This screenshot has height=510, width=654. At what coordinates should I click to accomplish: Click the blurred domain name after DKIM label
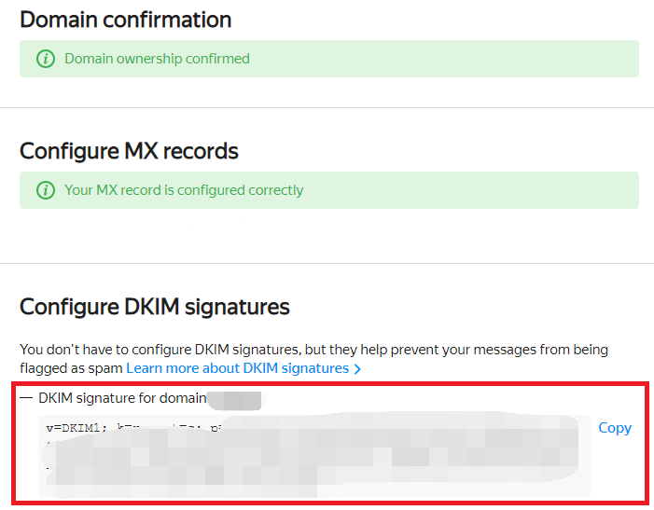click(x=234, y=399)
